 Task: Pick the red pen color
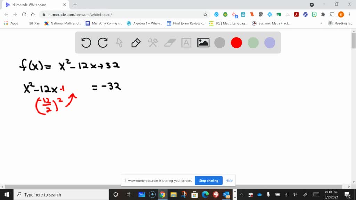(x=236, y=43)
